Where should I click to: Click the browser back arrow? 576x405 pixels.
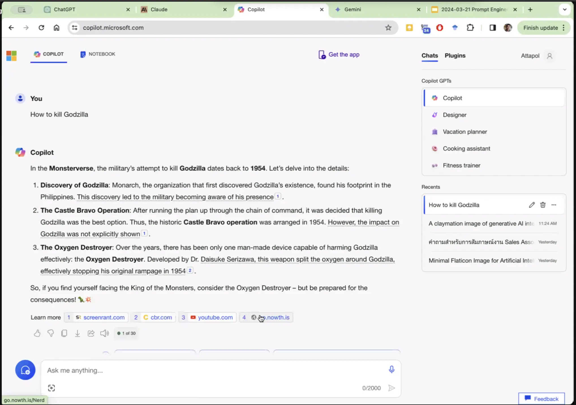[x=11, y=27]
